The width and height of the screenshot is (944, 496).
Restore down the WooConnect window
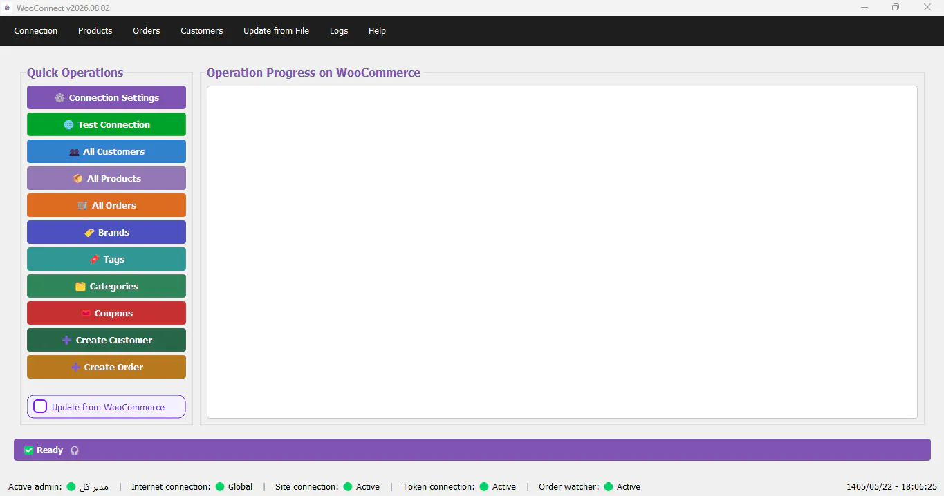(896, 8)
